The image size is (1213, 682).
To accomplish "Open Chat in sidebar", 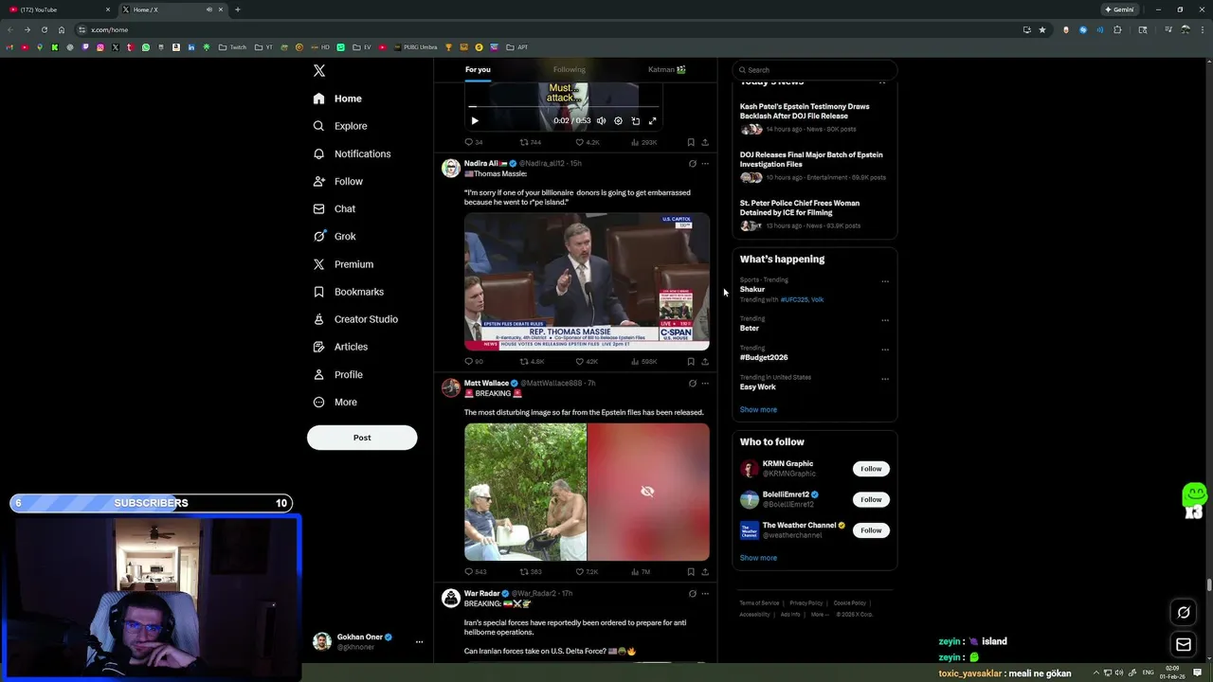I will (x=335, y=208).
